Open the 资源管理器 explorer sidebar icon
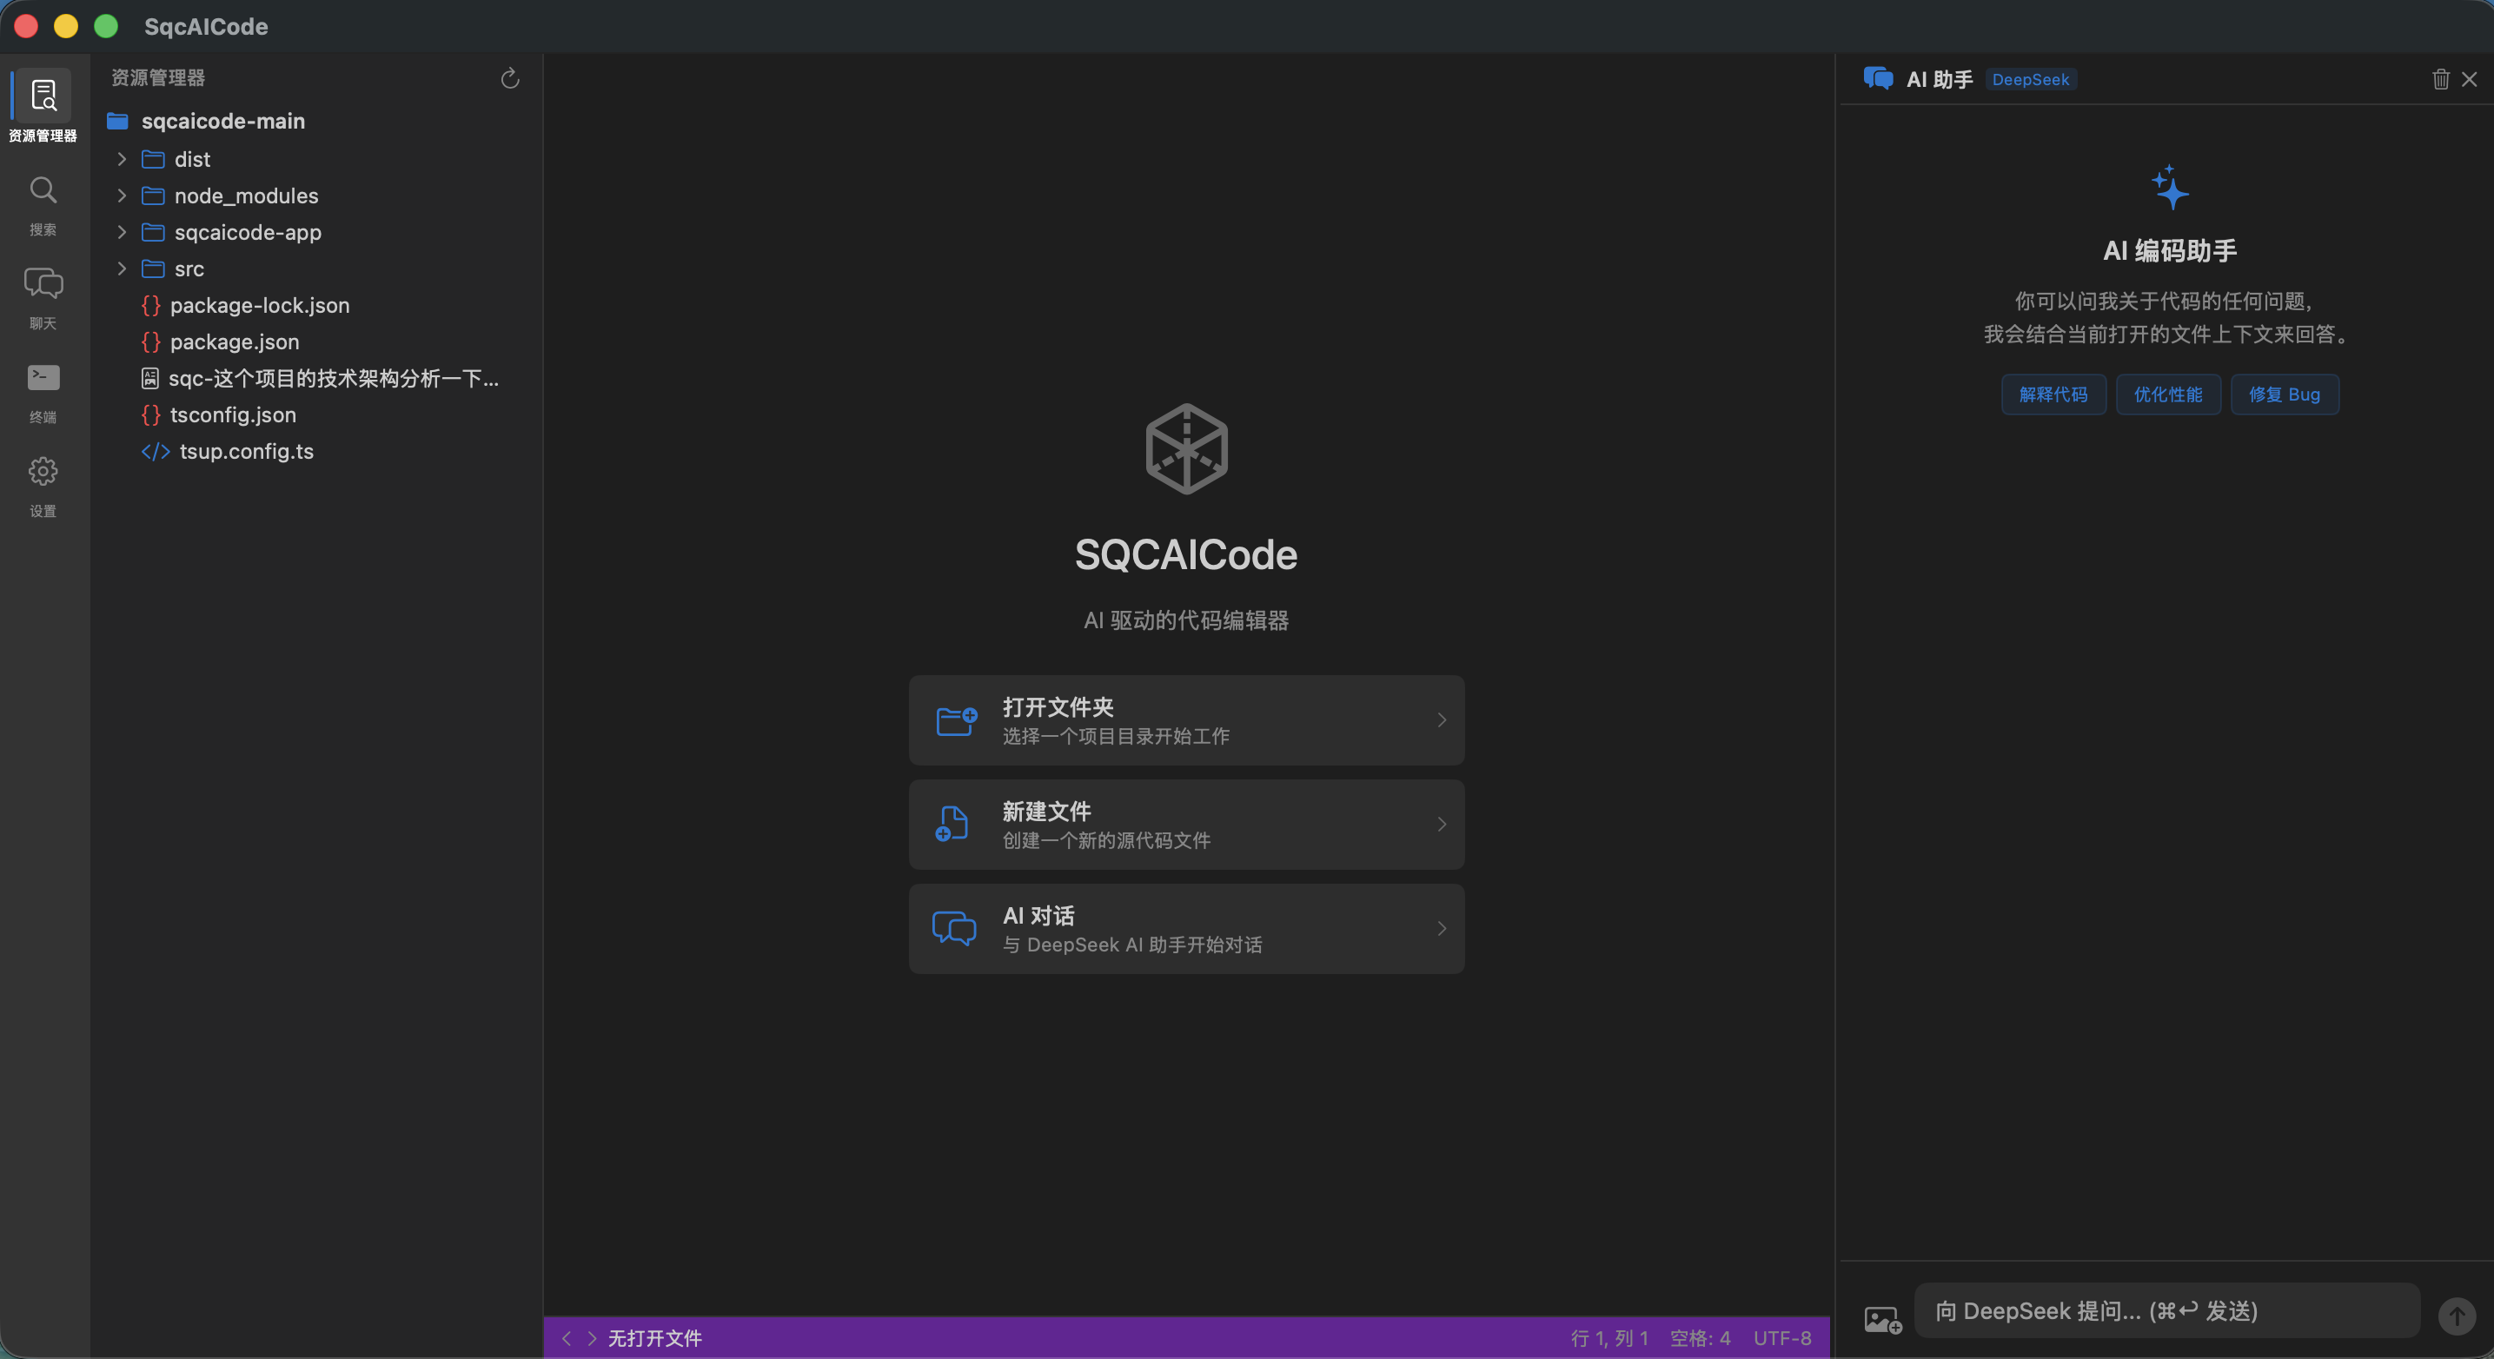Viewport: 2494px width, 1359px height. [43, 96]
